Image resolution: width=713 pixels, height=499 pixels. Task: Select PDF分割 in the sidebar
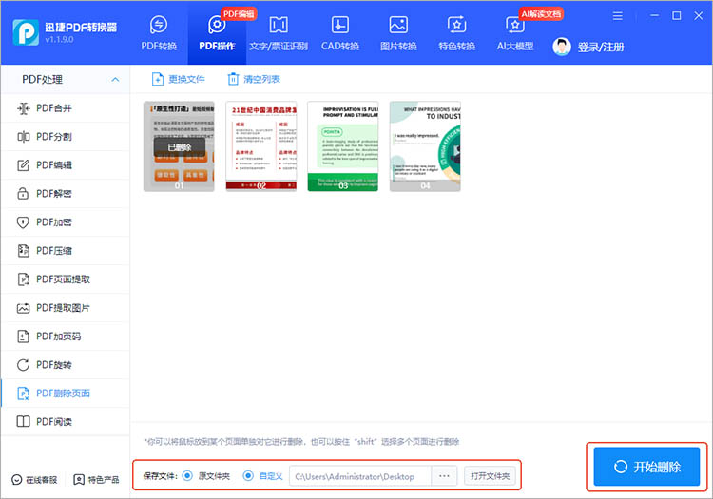65,136
